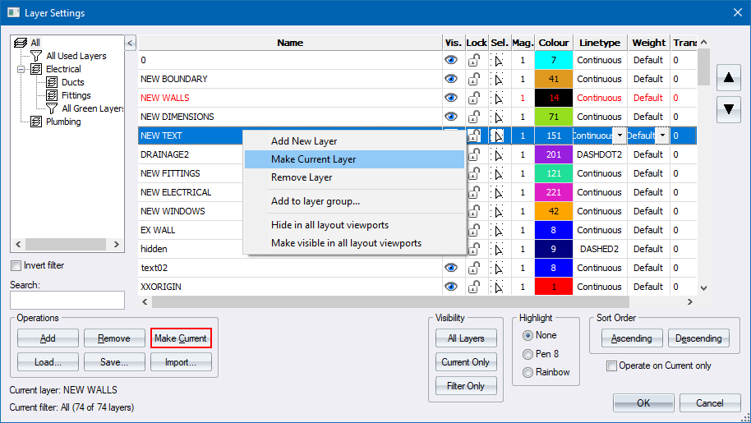Click the move layer down arrow button
Image resolution: width=751 pixels, height=423 pixels.
coord(728,108)
